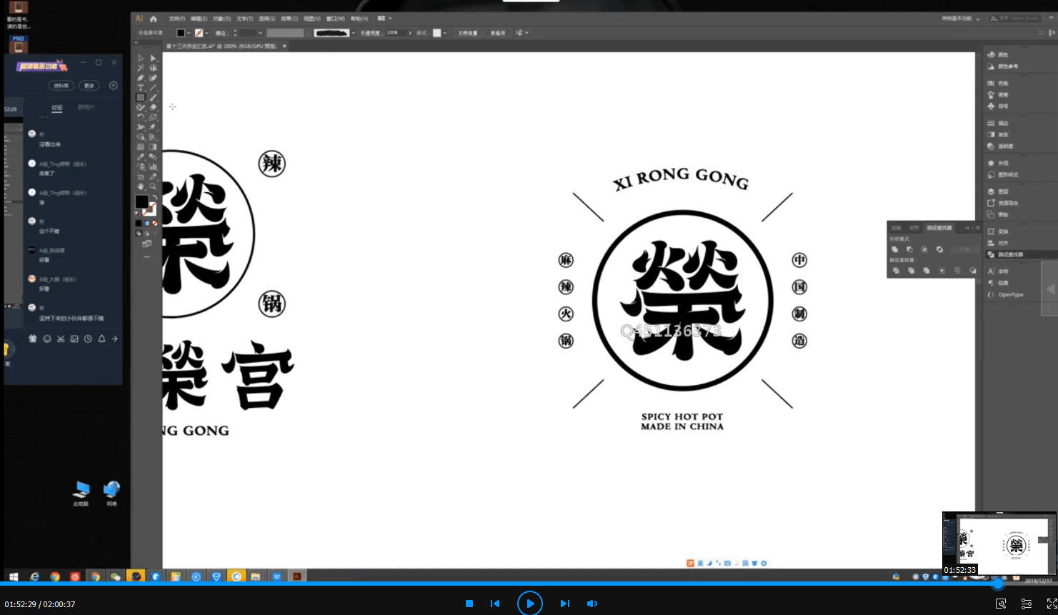Open the 图层 (Layers) panel icon
The height and width of the screenshot is (615, 1058).
[x=991, y=191]
